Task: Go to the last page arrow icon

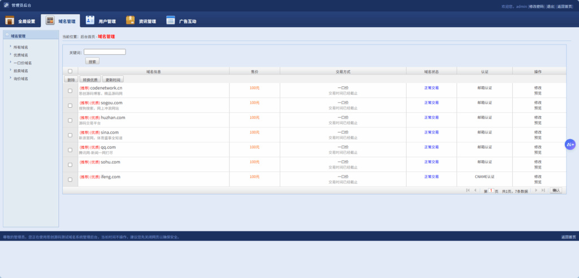Action: 543,191
